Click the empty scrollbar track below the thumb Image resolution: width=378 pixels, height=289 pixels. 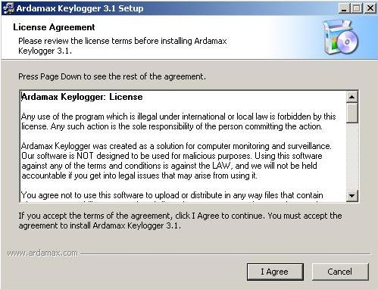352,157
